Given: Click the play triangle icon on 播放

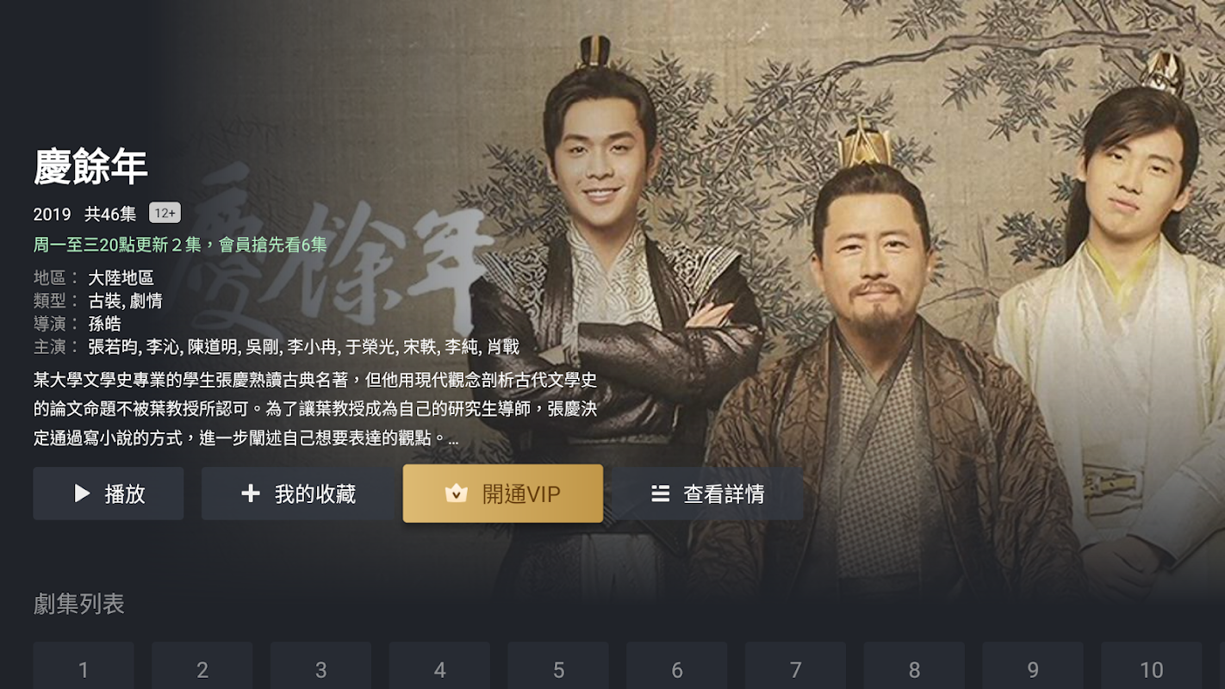Looking at the screenshot, I should 83,493.
